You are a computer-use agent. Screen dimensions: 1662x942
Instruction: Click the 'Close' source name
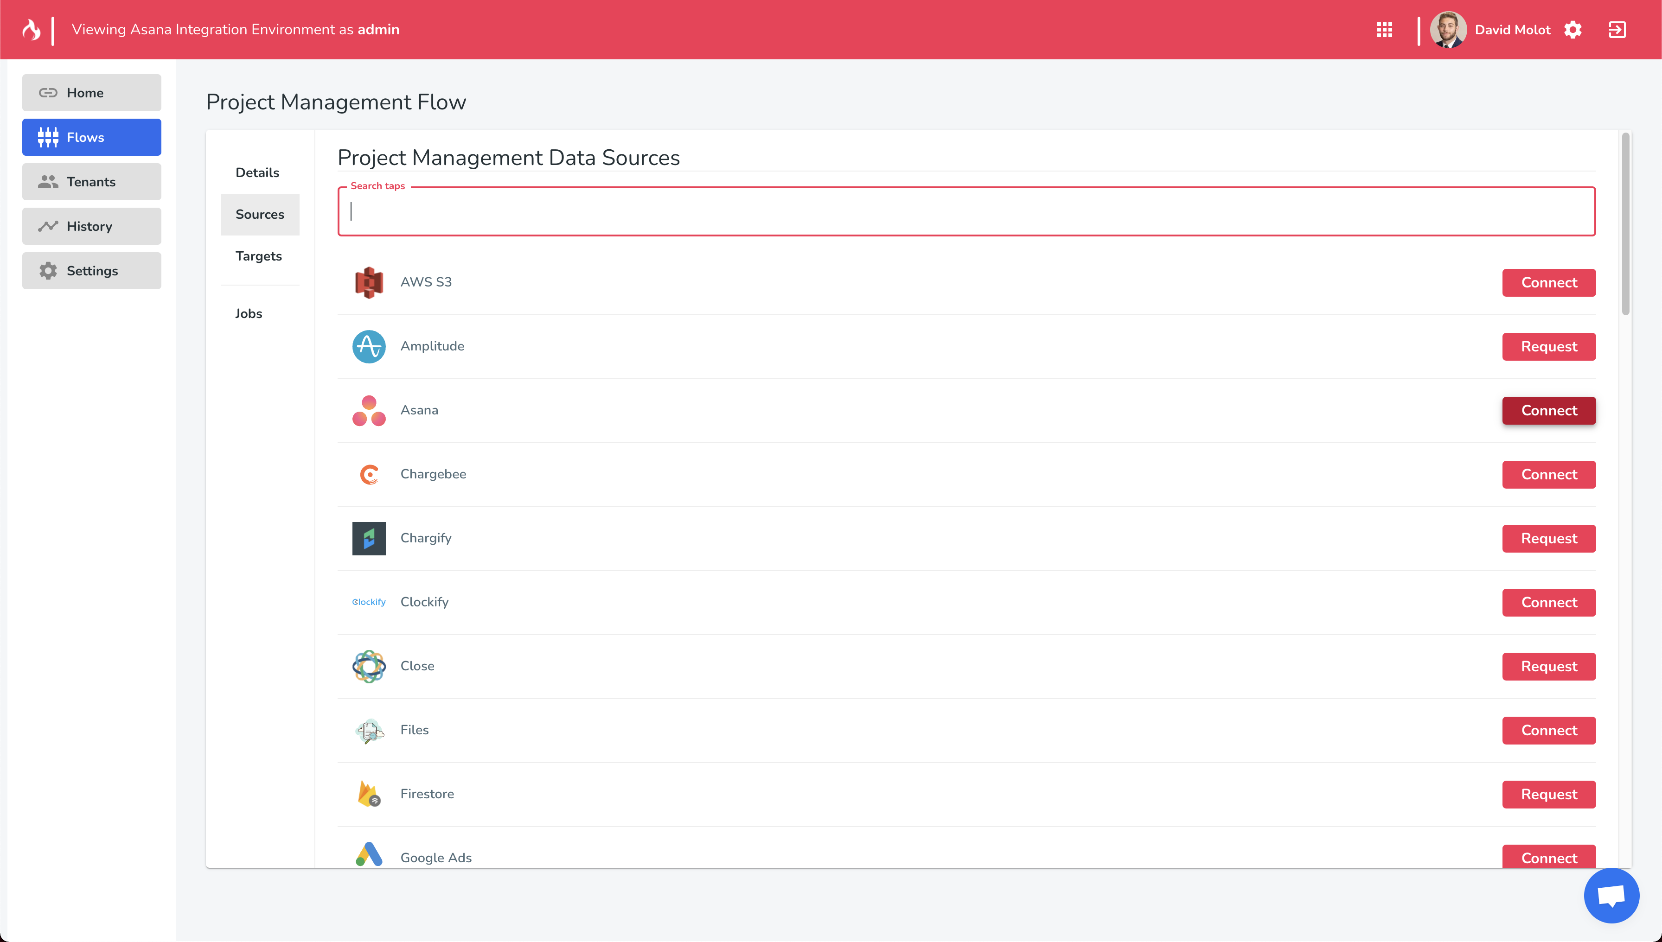coord(417,666)
